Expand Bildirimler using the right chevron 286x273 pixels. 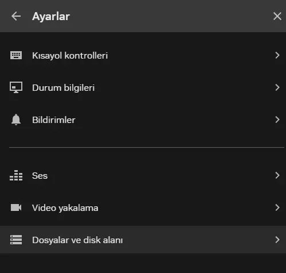click(x=277, y=120)
